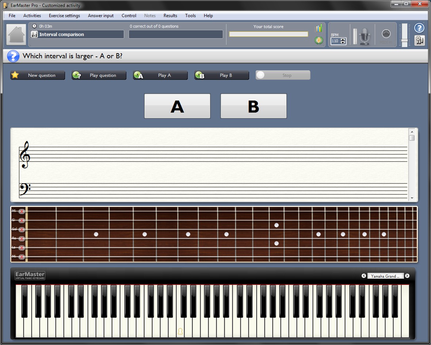Click the MIDI in connector icon
The width and height of the screenshot is (431, 345).
[x=386, y=35]
